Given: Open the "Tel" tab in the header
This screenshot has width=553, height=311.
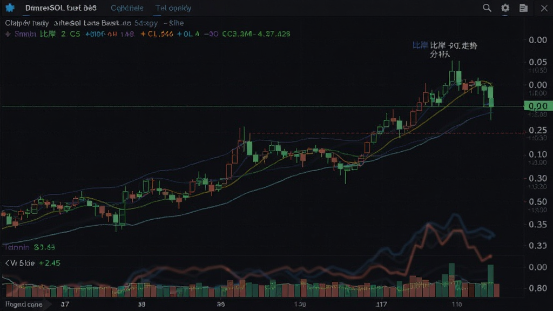Looking at the screenshot, I should pos(173,8).
